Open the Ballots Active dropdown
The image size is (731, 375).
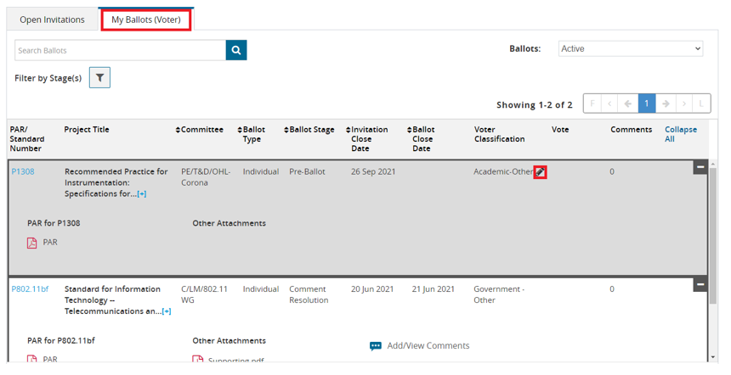(631, 49)
